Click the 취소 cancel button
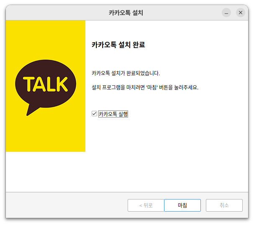Image resolution: width=254 pixels, height=225 pixels. pyautogui.click(x=224, y=205)
